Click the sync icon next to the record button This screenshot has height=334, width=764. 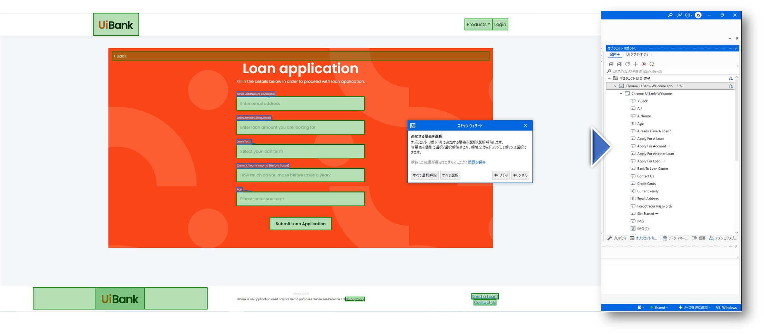tap(652, 64)
